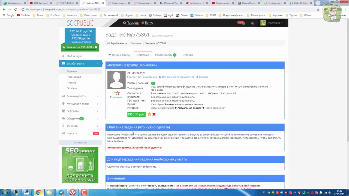This screenshot has height=196, width=349.
Task: Switch to the cashbox.ru browser tab
Action: coord(196,3)
